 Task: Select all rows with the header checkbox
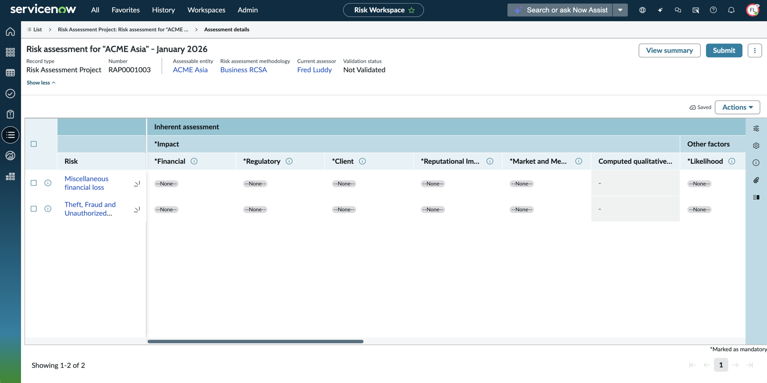point(34,144)
